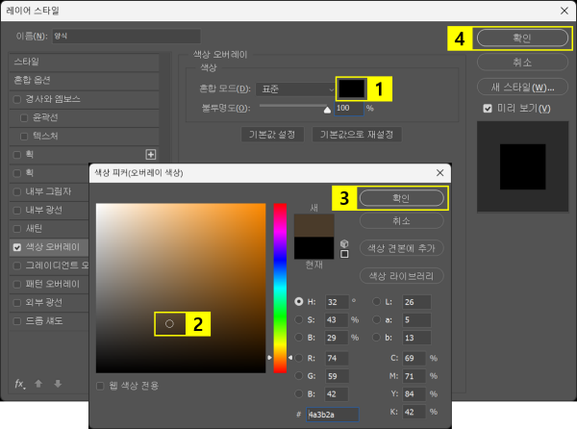Click 취소 in 레이어 스타일 dialog

[522, 63]
